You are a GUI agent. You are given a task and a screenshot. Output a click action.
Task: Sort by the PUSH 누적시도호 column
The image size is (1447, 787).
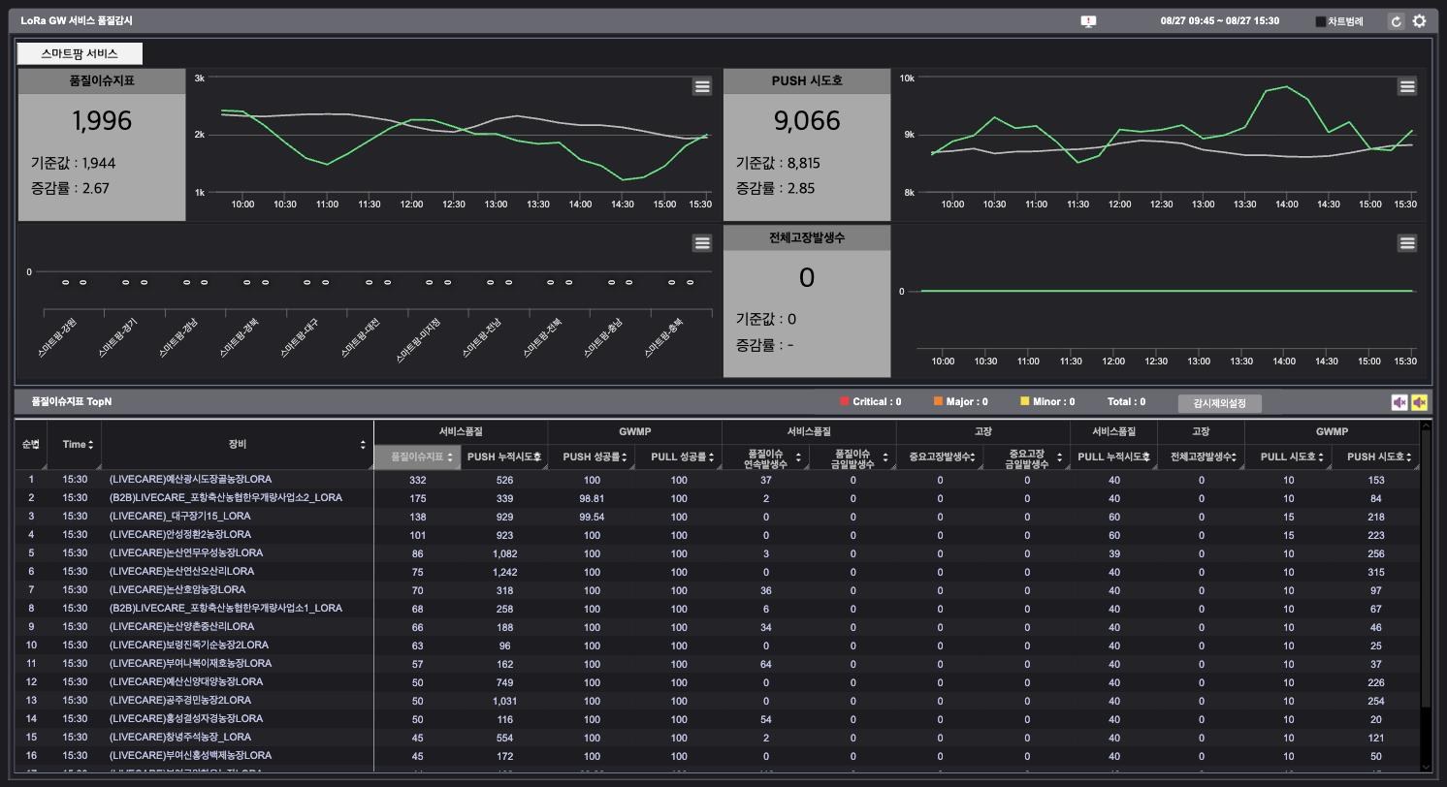click(x=504, y=456)
